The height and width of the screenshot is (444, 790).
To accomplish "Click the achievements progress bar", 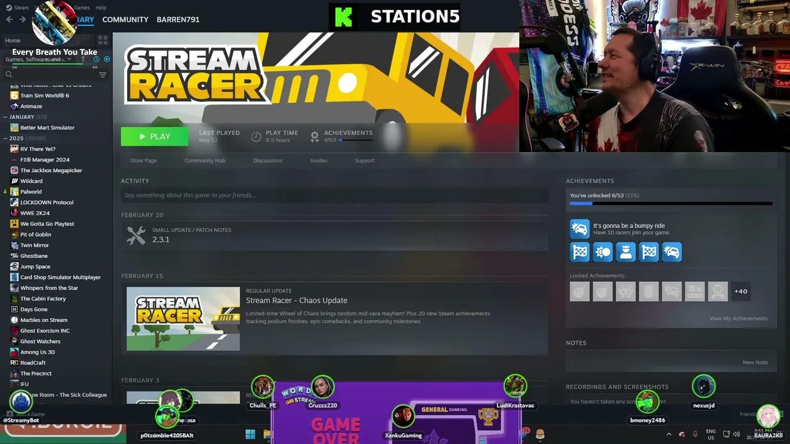I will coord(671,203).
